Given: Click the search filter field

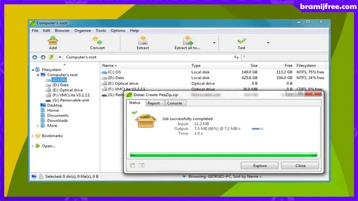Looking at the screenshot, I should click(x=285, y=57).
